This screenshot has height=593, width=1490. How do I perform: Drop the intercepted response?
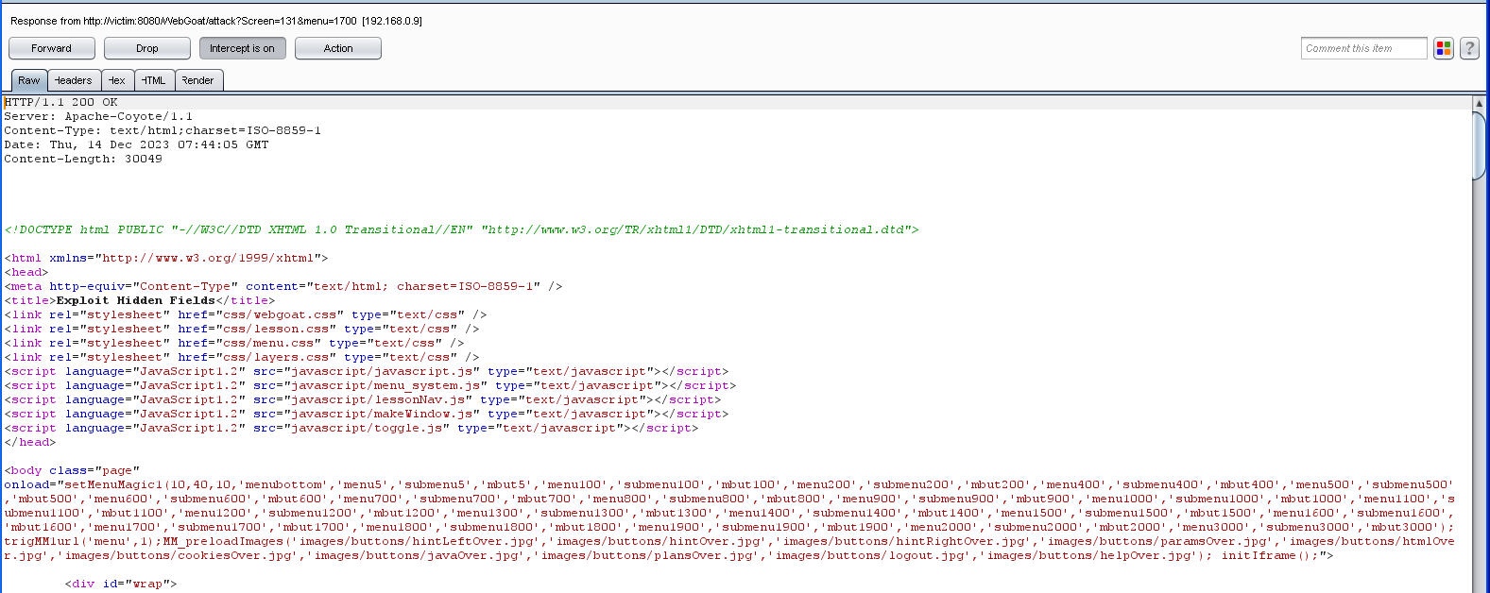tap(147, 48)
